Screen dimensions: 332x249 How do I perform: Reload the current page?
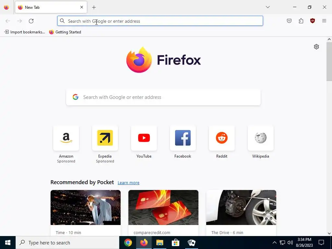(x=31, y=21)
